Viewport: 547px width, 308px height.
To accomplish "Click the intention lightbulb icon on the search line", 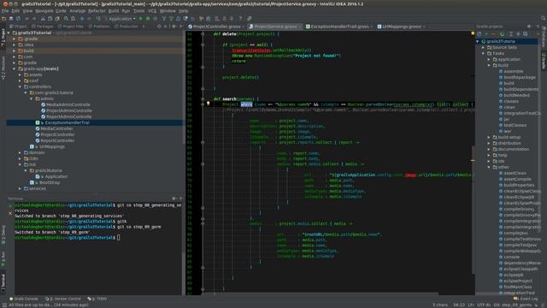I will (x=209, y=104).
